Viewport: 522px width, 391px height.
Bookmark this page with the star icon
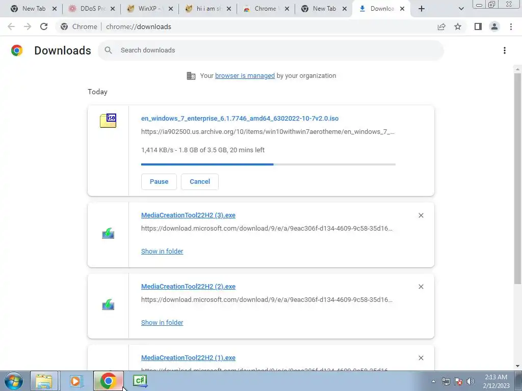[458, 26]
